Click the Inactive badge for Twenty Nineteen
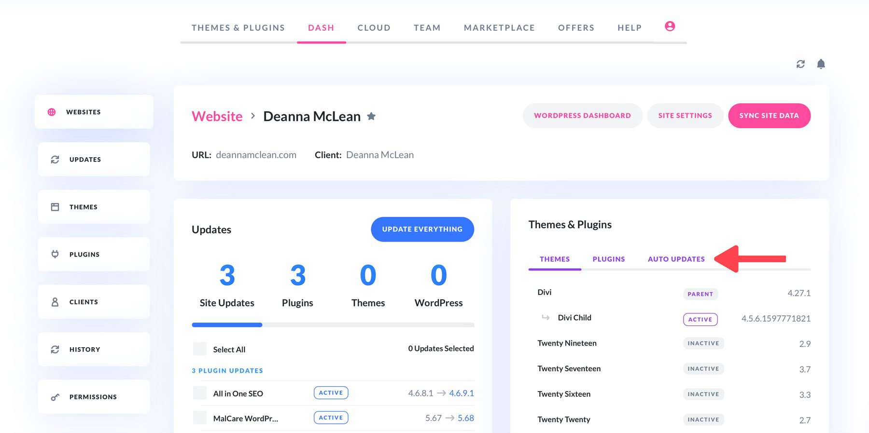This screenshot has height=433, width=869. pyautogui.click(x=703, y=343)
